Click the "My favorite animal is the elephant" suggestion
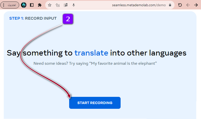 pos(124,63)
